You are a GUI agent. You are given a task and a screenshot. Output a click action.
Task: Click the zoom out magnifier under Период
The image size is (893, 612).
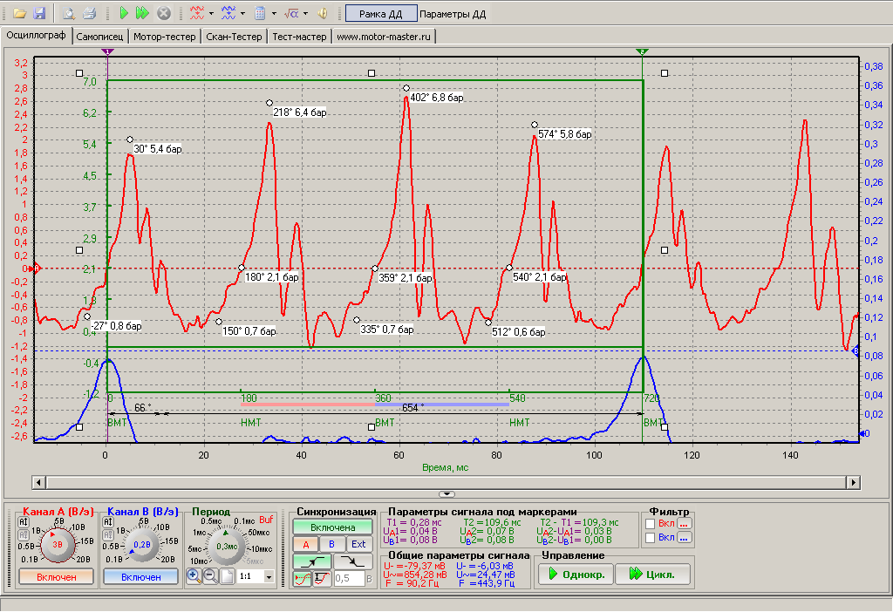point(210,576)
